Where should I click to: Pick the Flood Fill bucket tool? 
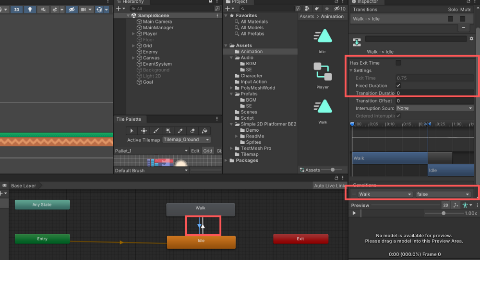coord(204,131)
